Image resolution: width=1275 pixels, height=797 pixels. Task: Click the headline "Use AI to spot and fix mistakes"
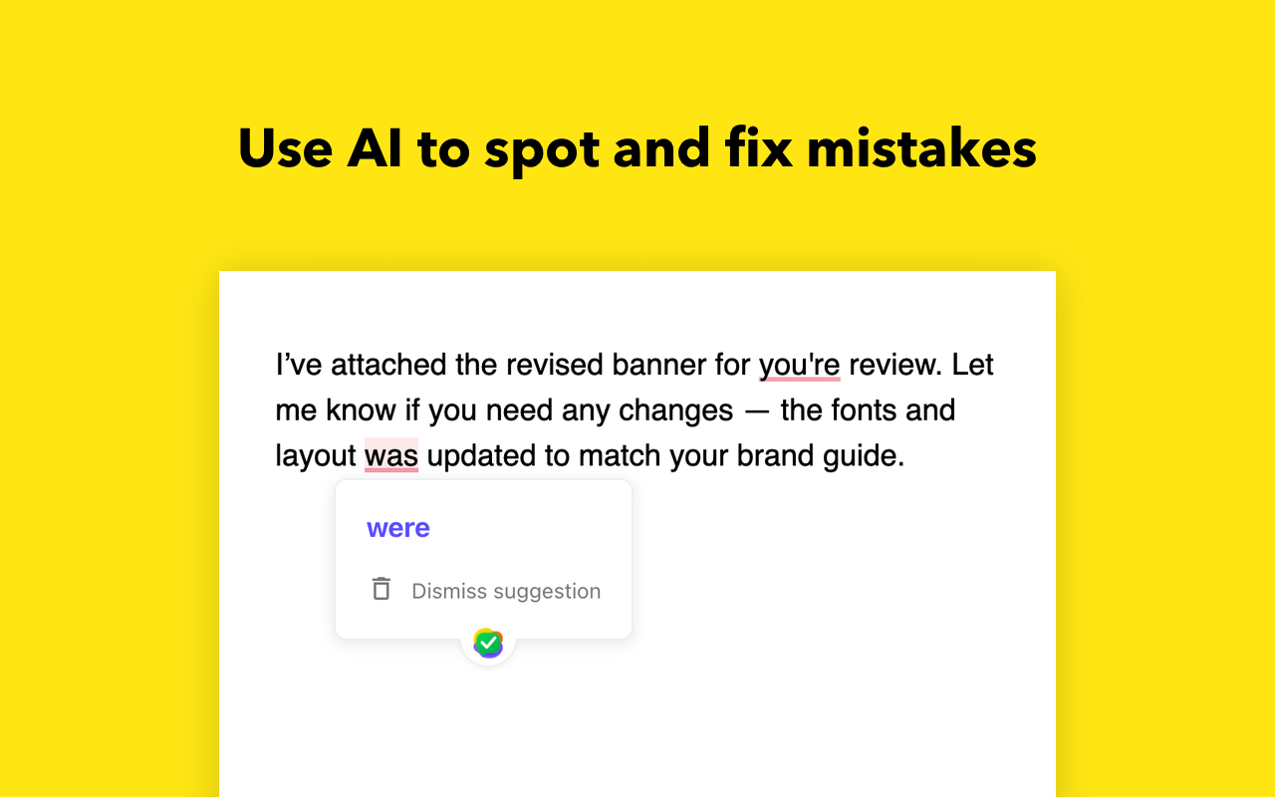click(x=636, y=147)
